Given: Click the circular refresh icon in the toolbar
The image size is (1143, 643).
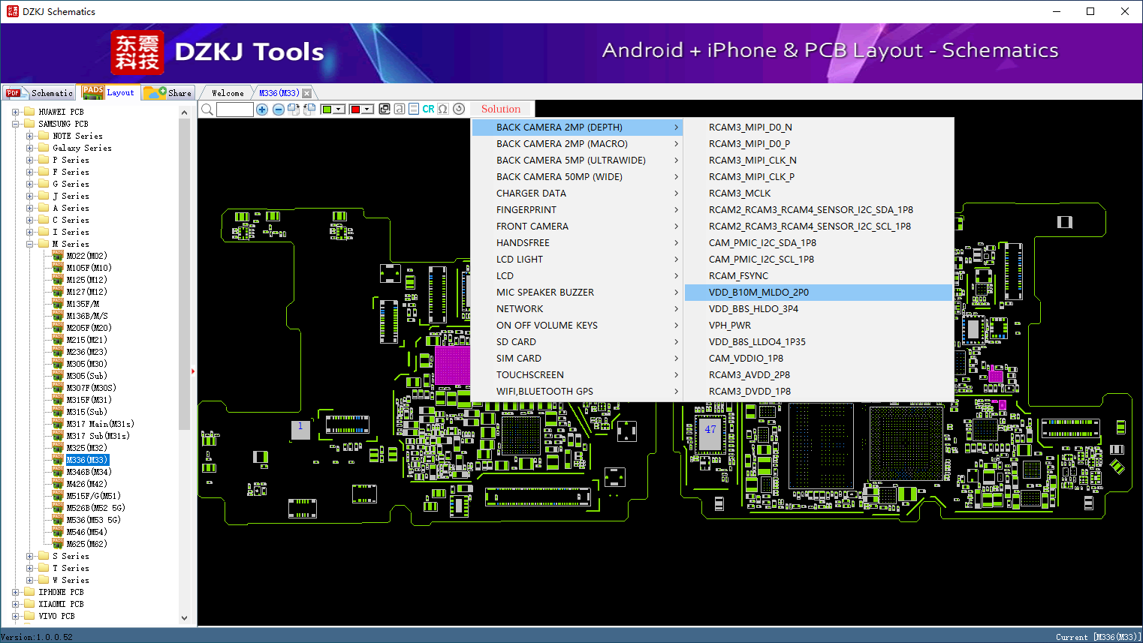Looking at the screenshot, I should coord(459,109).
